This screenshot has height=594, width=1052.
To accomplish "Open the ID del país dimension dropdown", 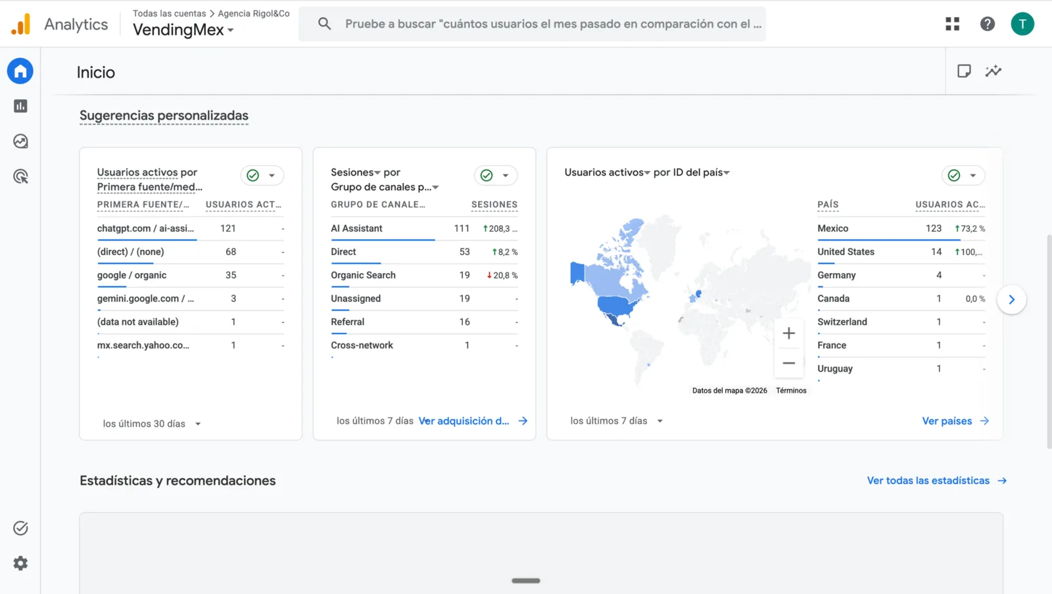I will (701, 172).
